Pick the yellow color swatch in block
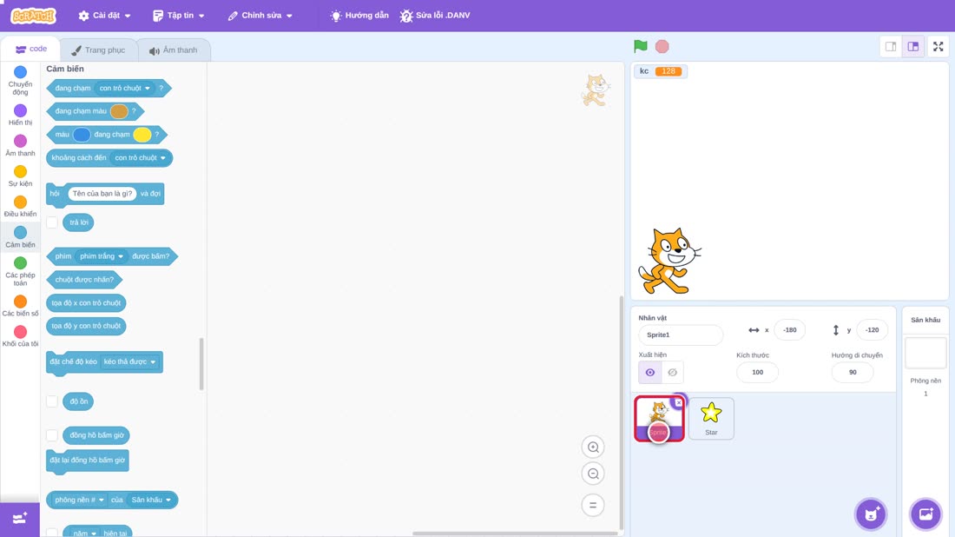The image size is (955, 537). point(142,135)
